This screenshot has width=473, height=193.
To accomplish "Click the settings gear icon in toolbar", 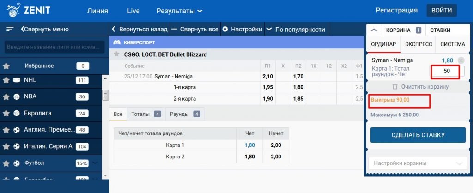I will coord(225,29).
